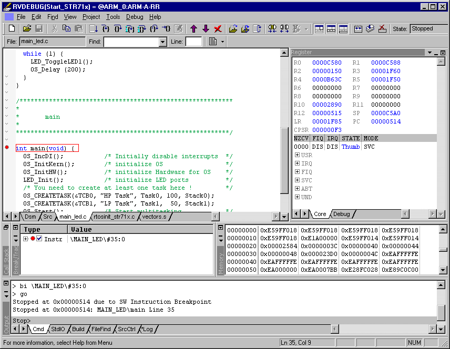Expand the FIQ register group
Viewport: 450px width, 349px height.
298,172
